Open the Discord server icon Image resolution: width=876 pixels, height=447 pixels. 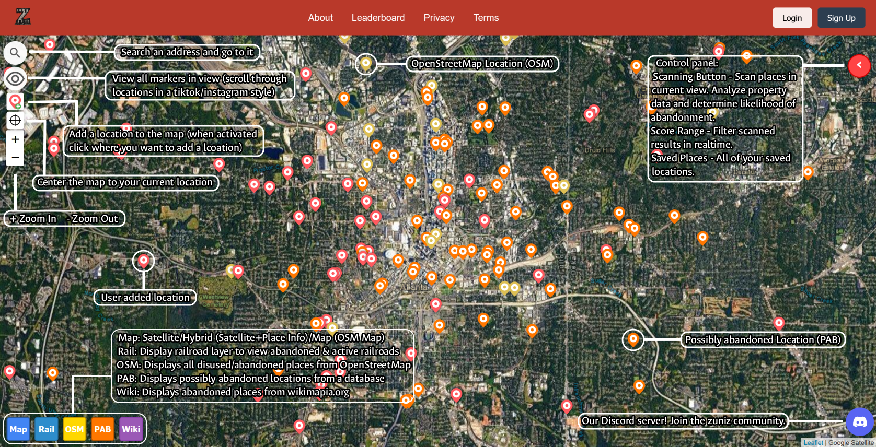pos(859,422)
